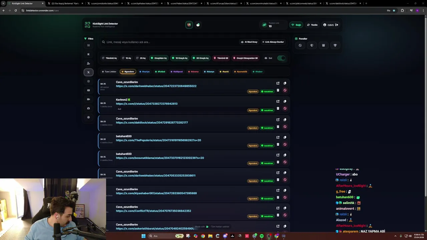Select the YouTube filter icon in sidebar

(x=88, y=90)
